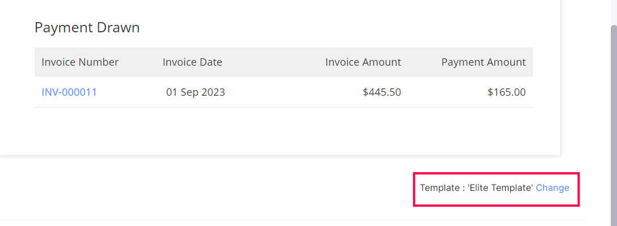The height and width of the screenshot is (226, 617).
Task: Click the scrollbar track above the thumb
Action: click(614, 12)
